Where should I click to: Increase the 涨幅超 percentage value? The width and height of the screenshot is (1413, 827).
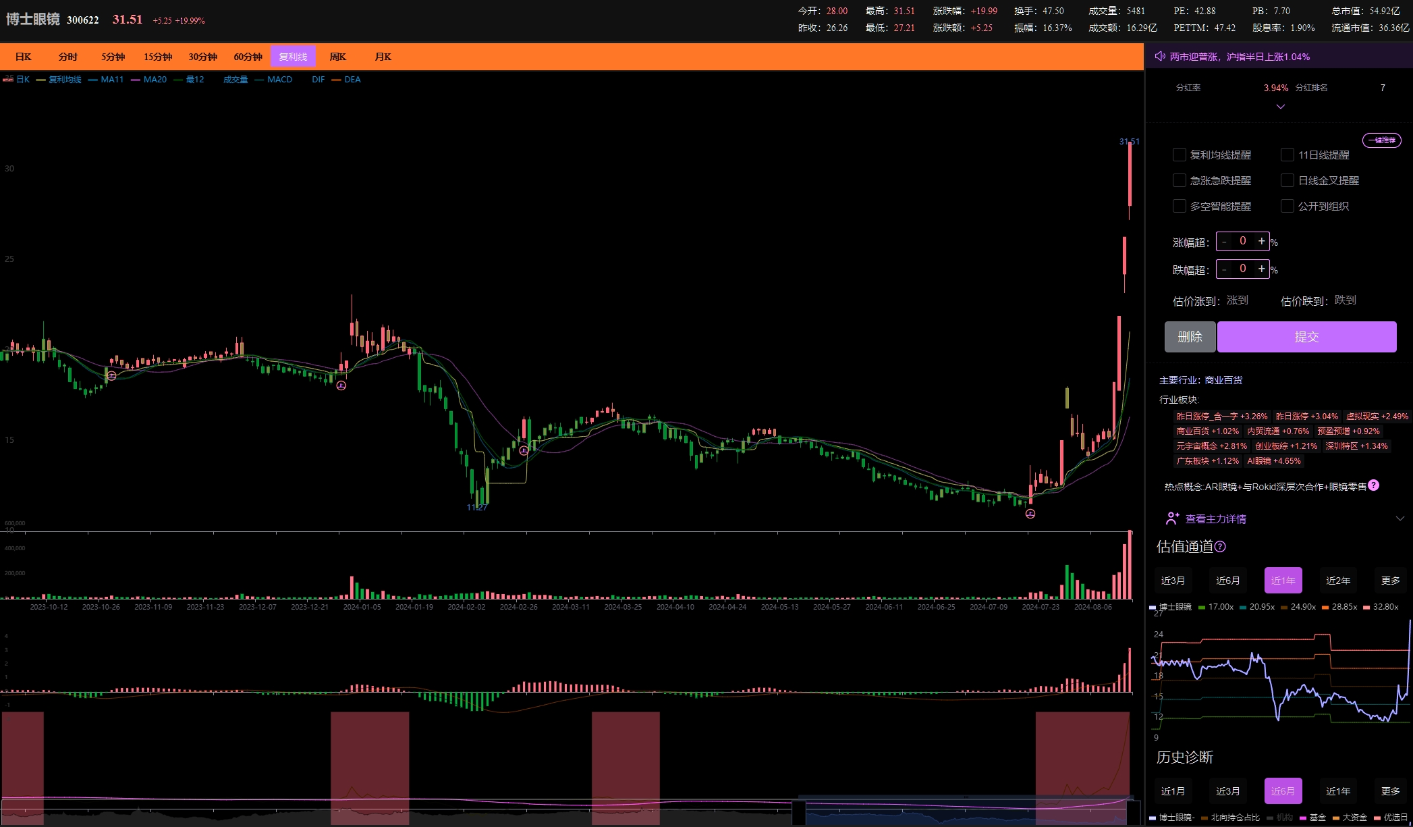coord(1261,241)
